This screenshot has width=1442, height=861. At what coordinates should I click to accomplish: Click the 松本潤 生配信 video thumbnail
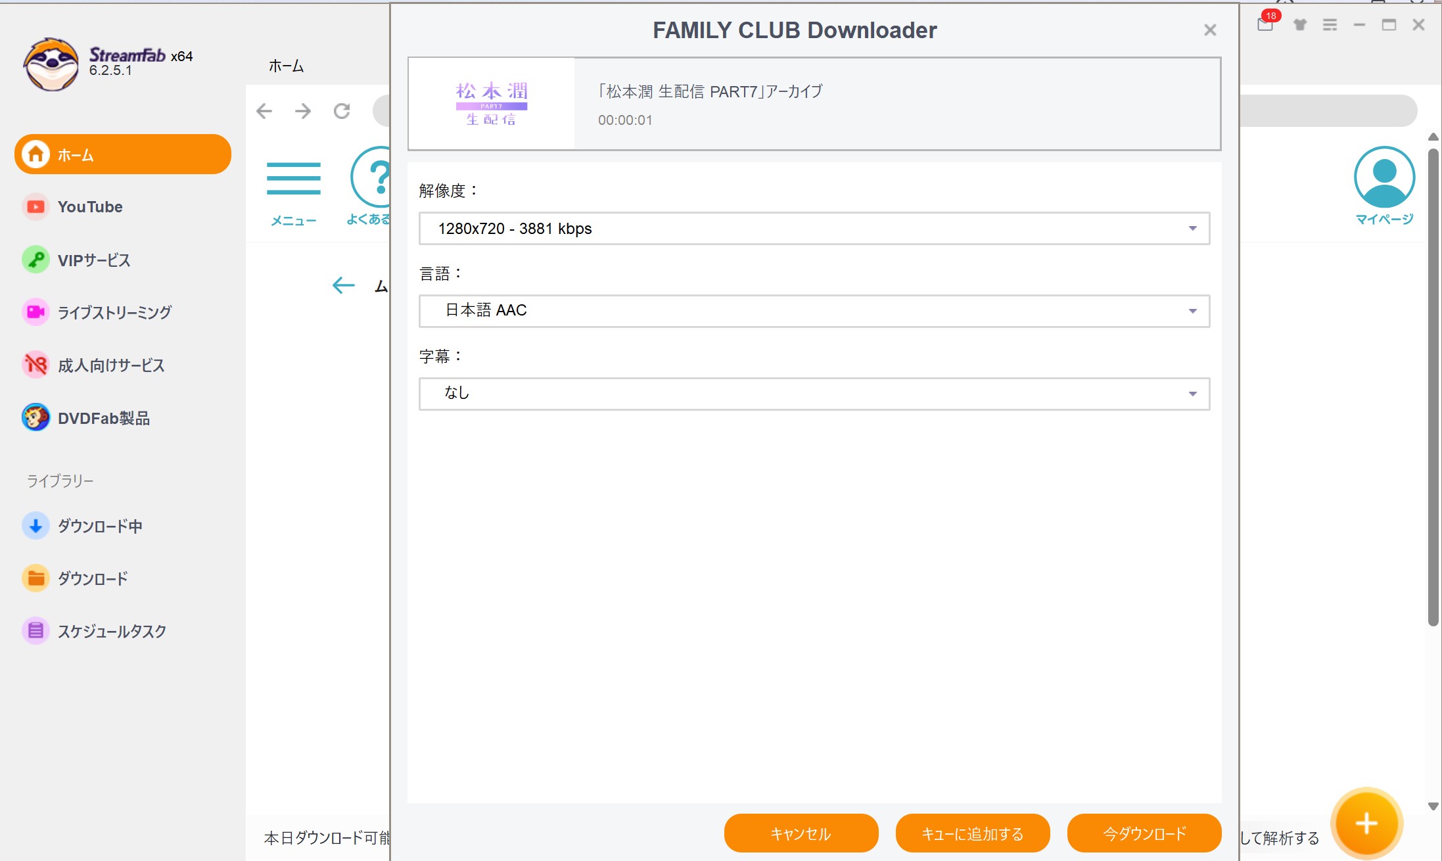(x=492, y=104)
